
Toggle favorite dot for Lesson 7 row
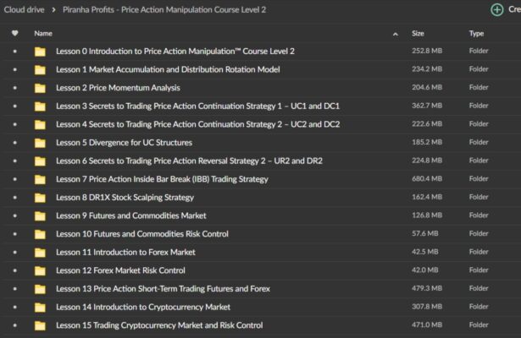click(15, 179)
